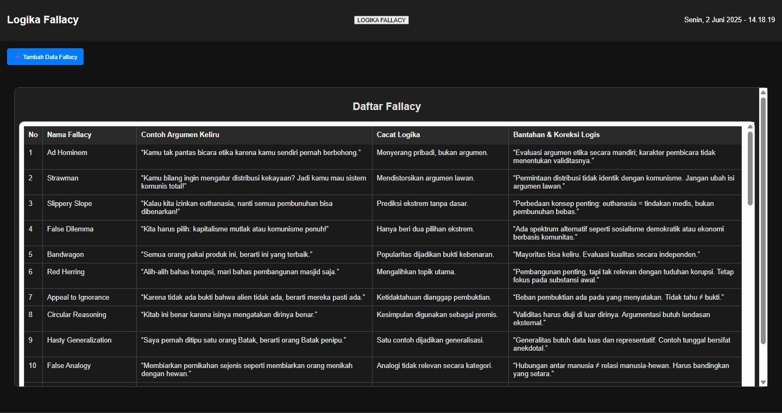Viewport: 782px width, 413px height.
Task: Click the outer panel scrollbar up arrow
Action: 763,92
